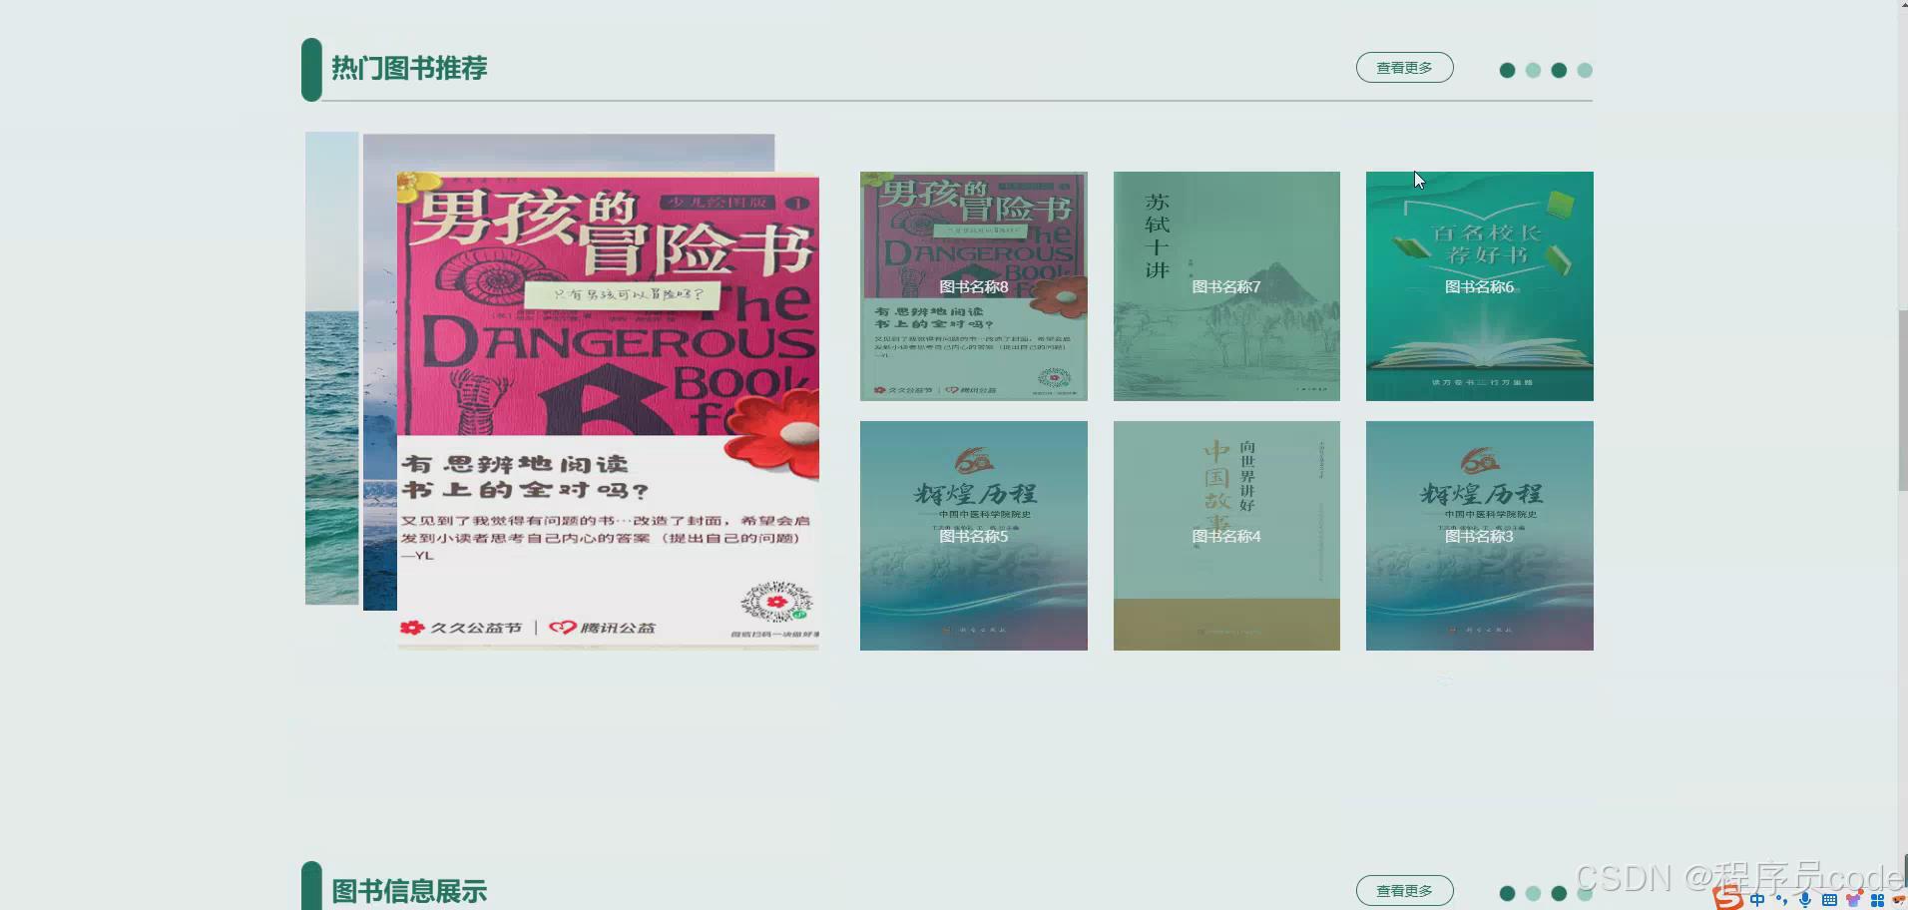Screen dimensions: 1908x910
Task: Click 查看更多 beside 热门图书推荐
Action: (1404, 68)
